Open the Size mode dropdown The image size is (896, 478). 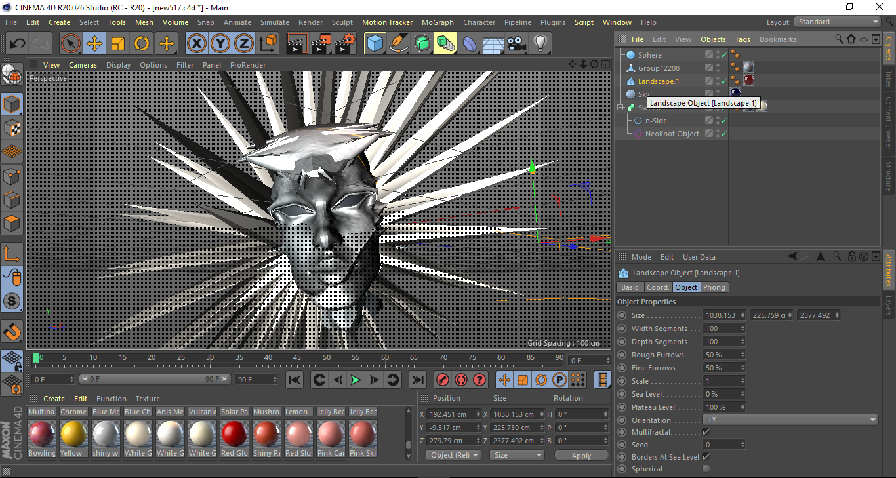tap(518, 455)
